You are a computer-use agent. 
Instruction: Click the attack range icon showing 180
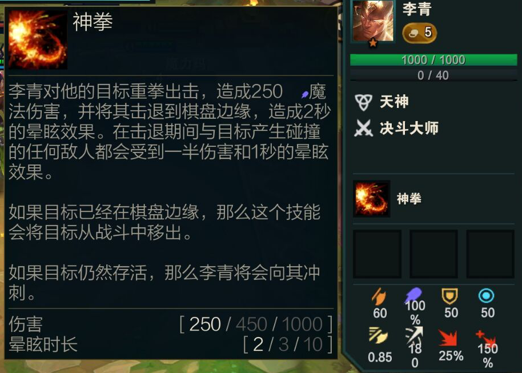(x=415, y=335)
